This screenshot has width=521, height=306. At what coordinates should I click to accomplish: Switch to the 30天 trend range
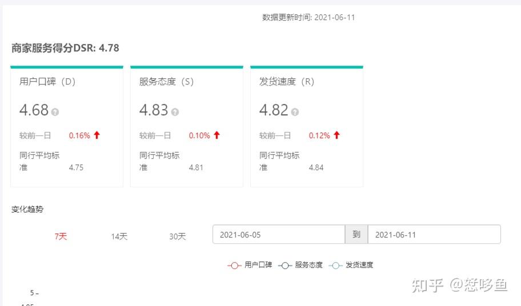coord(178,236)
